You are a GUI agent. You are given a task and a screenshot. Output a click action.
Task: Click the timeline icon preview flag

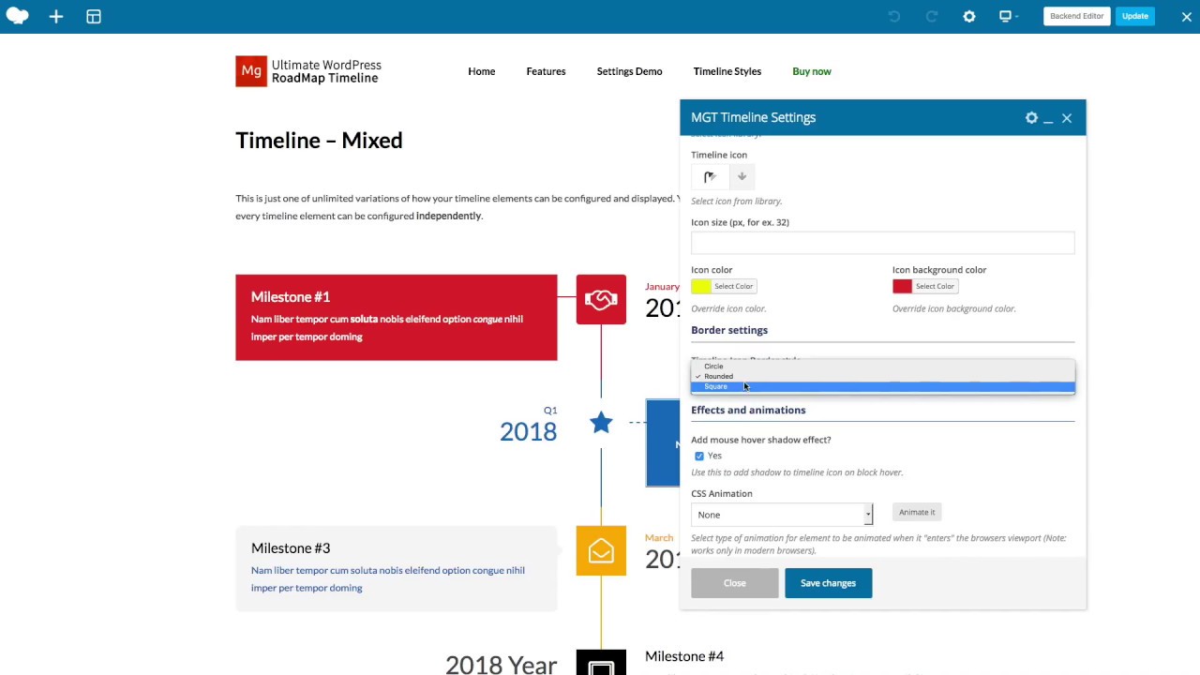click(710, 176)
